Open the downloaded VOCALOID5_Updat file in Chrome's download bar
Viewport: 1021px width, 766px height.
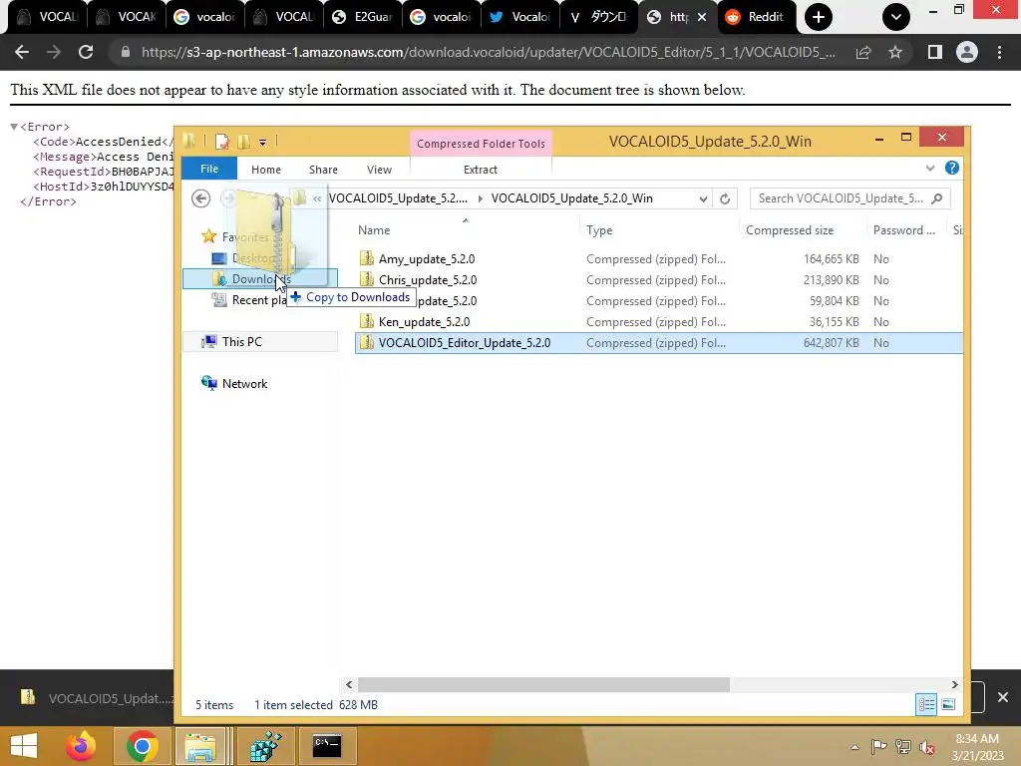click(98, 698)
